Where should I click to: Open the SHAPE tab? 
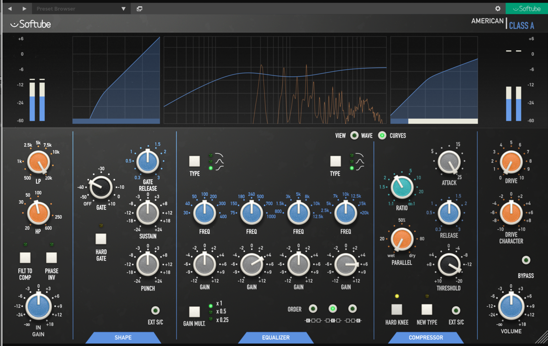123,337
